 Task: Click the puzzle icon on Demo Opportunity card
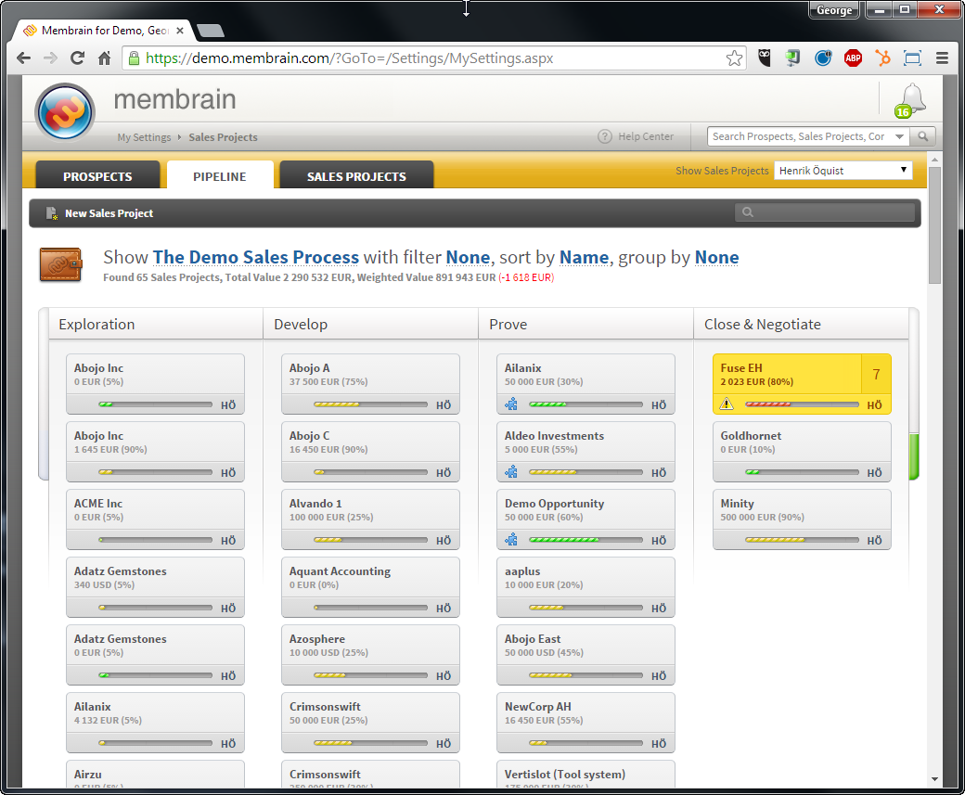tap(511, 540)
